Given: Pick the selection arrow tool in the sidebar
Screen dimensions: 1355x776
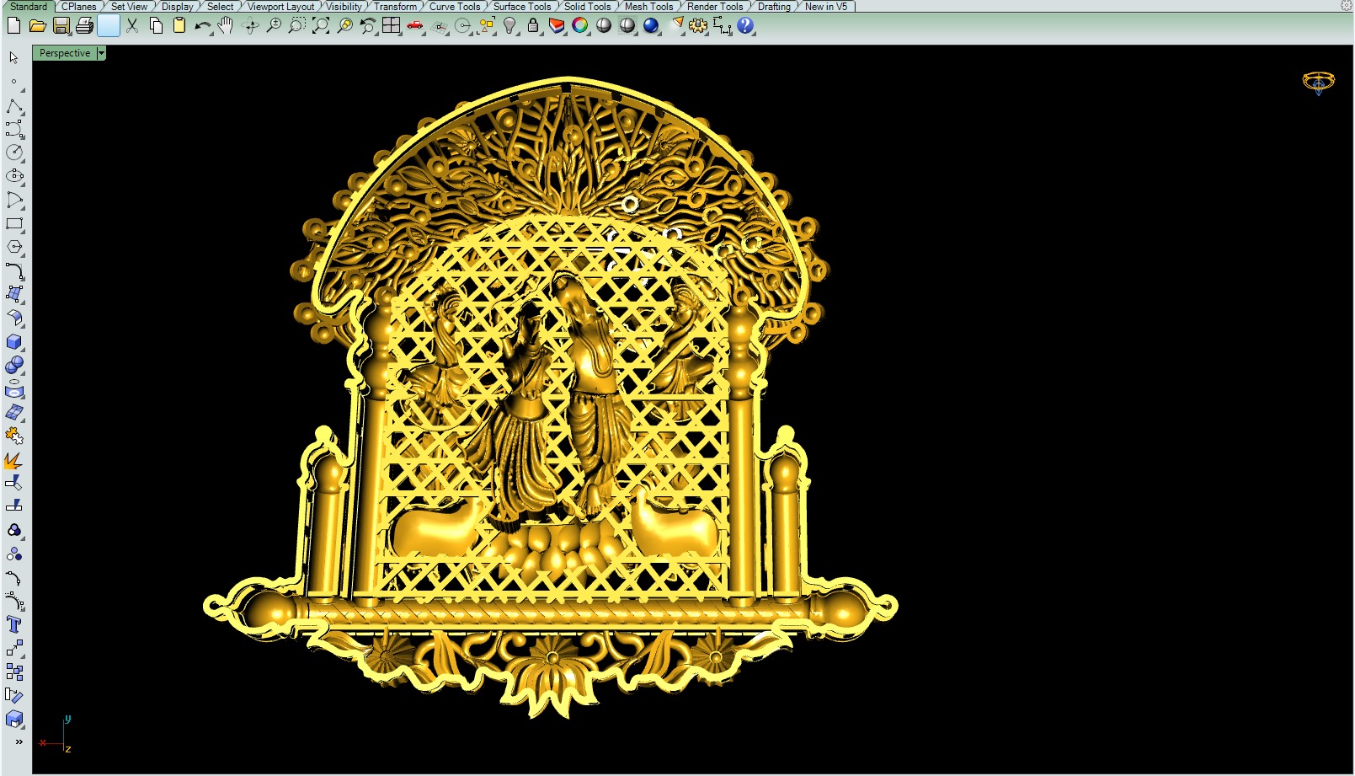Looking at the screenshot, I should [13, 58].
